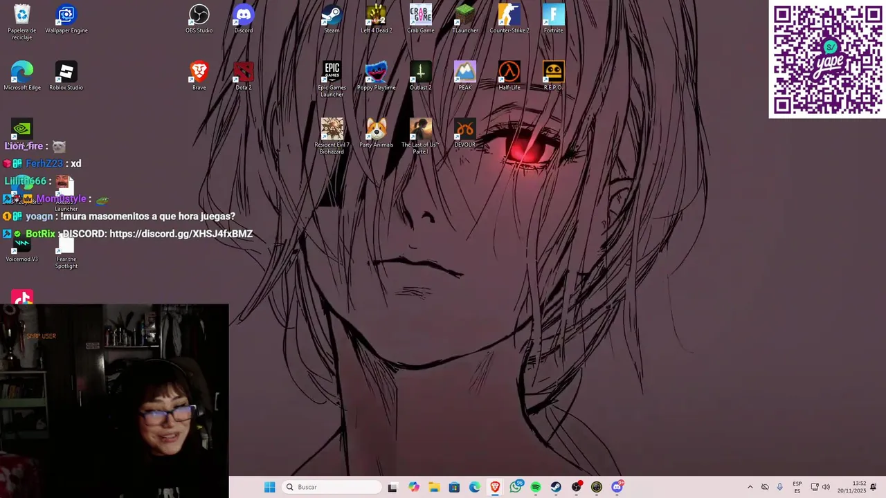
Task: Select the Outlast 2 desktop icon
Action: click(421, 76)
